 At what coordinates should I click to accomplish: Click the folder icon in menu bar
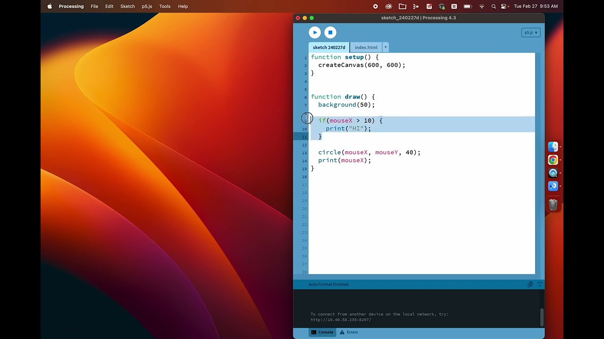403,6
